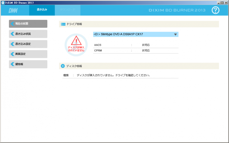Expand the drive selection dropdown arrow

[x=175, y=35]
